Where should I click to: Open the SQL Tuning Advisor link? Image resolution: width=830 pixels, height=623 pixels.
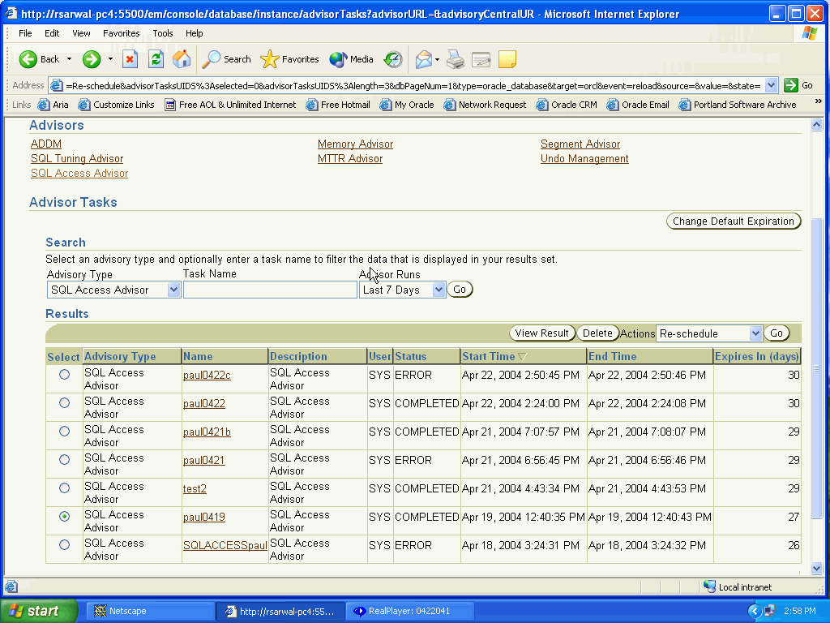[x=77, y=159]
